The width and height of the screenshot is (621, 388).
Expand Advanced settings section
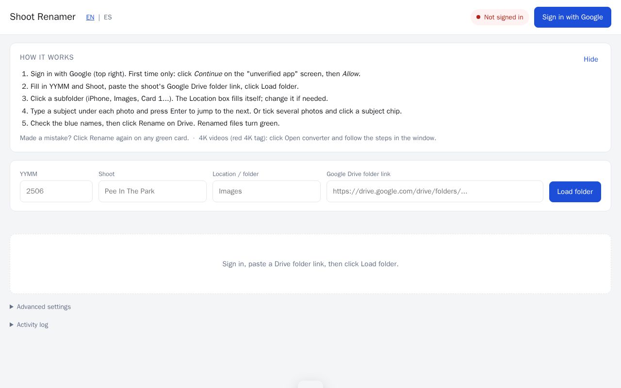click(x=40, y=307)
